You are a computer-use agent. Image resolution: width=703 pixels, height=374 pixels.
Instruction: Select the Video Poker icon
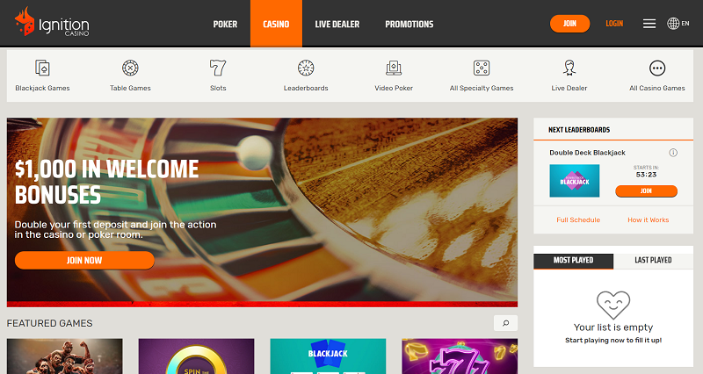pos(394,68)
